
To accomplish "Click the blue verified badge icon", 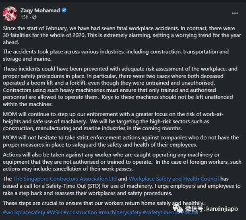I will point(64,10).
